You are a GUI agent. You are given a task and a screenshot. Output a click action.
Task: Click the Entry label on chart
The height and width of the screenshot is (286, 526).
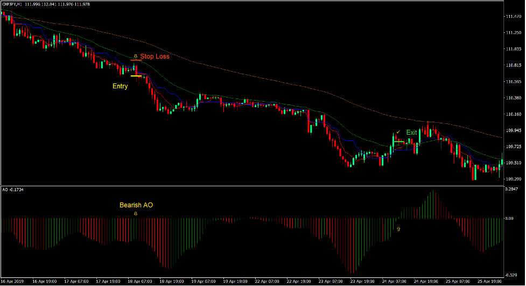[x=120, y=86]
